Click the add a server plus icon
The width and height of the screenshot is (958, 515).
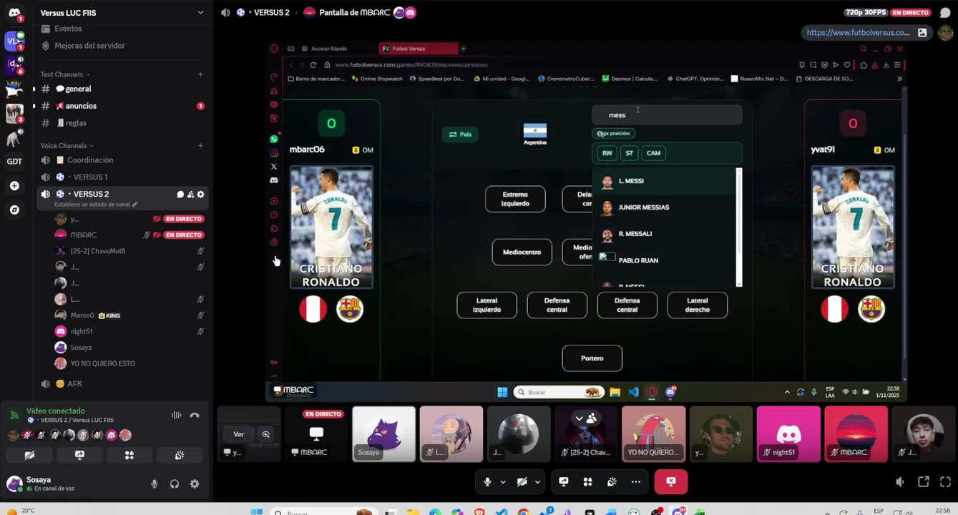pyautogui.click(x=14, y=186)
